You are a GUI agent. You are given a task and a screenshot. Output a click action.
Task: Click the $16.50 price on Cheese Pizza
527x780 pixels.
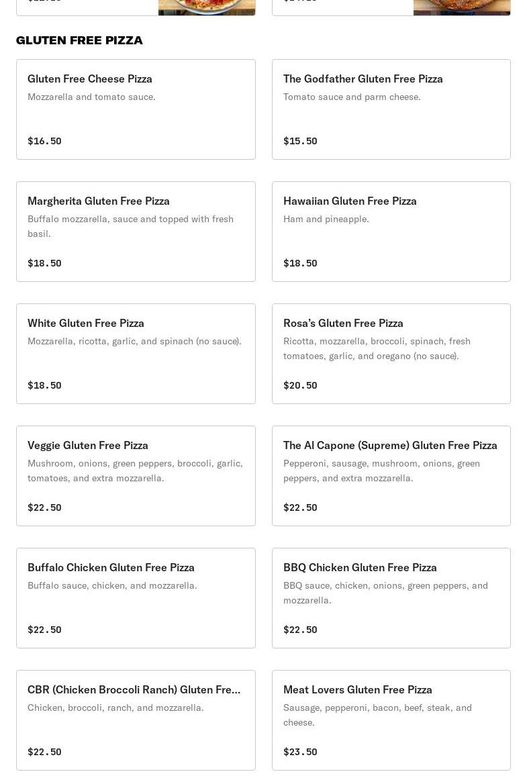point(44,141)
